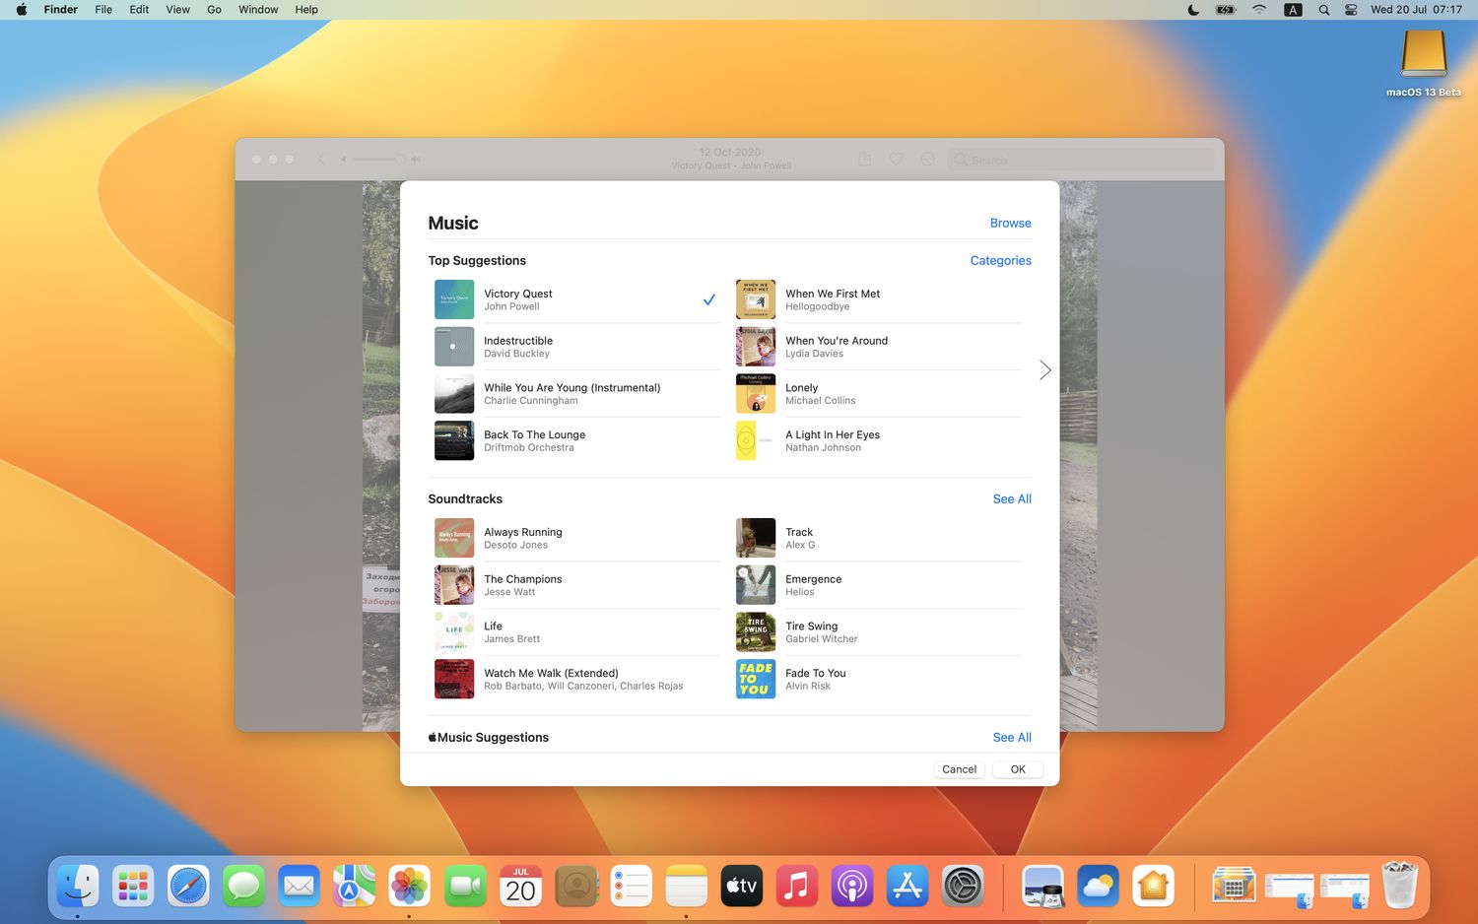Open the Finder menu
The width and height of the screenshot is (1478, 924).
coord(61,10)
